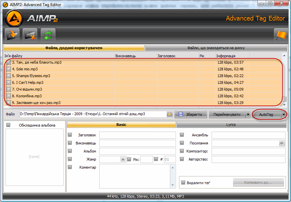This screenshot has height=202, width=291.
Task: Enable the Авторство field checkbox
Action: coord(182,159)
